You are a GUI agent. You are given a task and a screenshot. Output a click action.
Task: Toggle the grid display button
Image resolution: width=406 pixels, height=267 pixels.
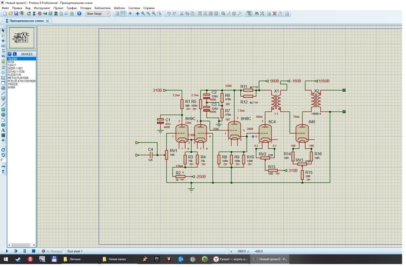tap(124, 13)
